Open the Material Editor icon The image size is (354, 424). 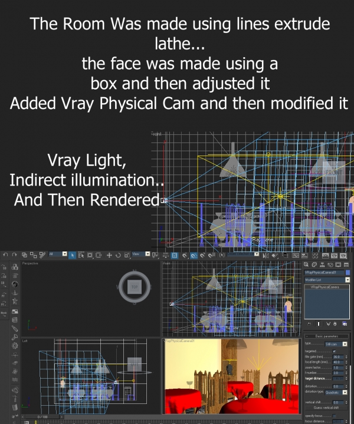315,255
